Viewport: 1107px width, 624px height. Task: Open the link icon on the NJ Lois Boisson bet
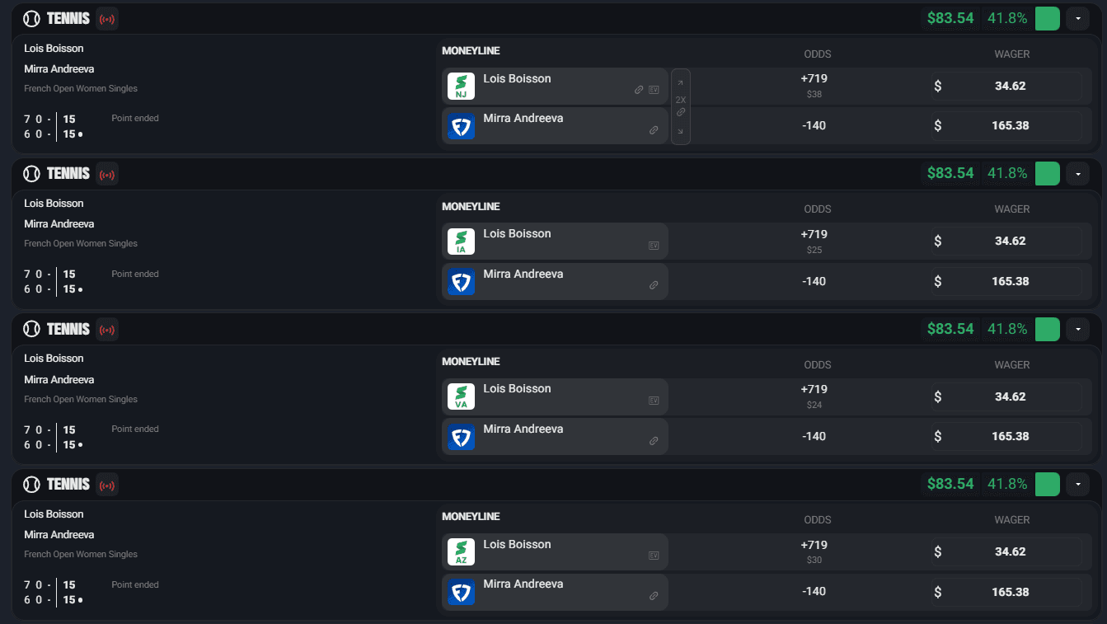pyautogui.click(x=639, y=90)
